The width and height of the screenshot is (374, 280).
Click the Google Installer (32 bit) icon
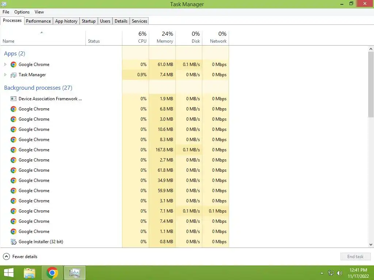[14, 242]
